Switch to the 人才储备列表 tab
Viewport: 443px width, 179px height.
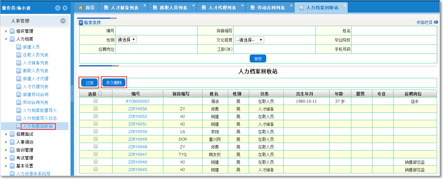tap(124, 8)
